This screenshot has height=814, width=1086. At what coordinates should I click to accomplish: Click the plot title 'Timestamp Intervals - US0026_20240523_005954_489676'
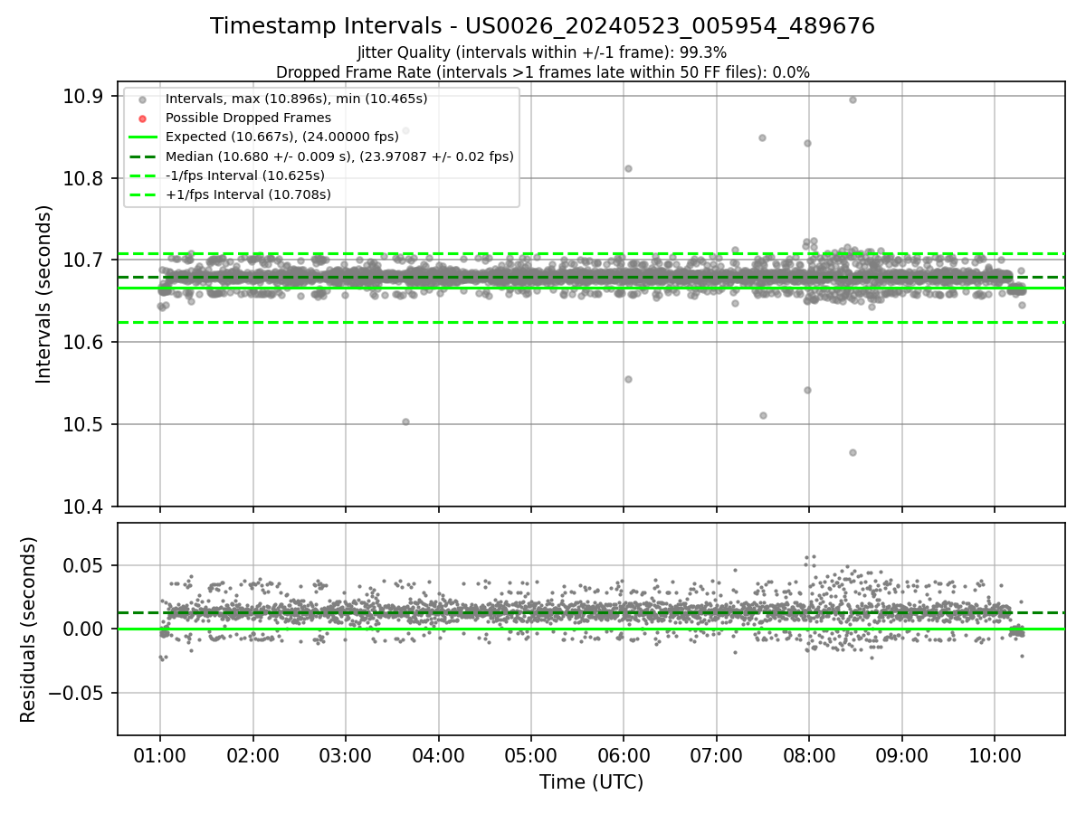pyautogui.click(x=542, y=26)
